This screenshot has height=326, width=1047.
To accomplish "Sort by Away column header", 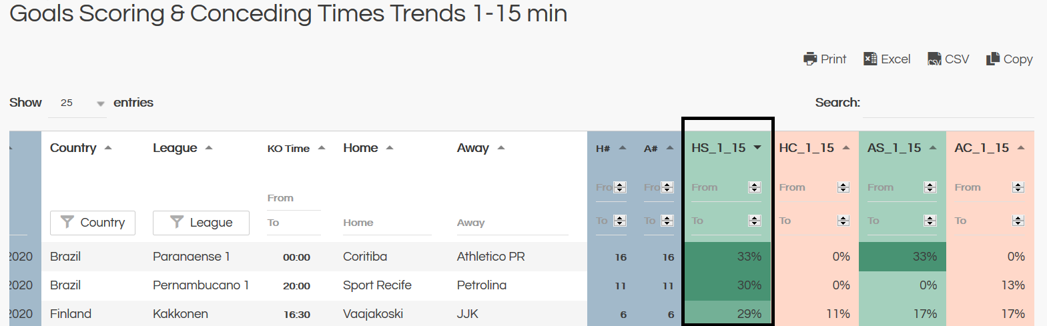I will (x=473, y=148).
